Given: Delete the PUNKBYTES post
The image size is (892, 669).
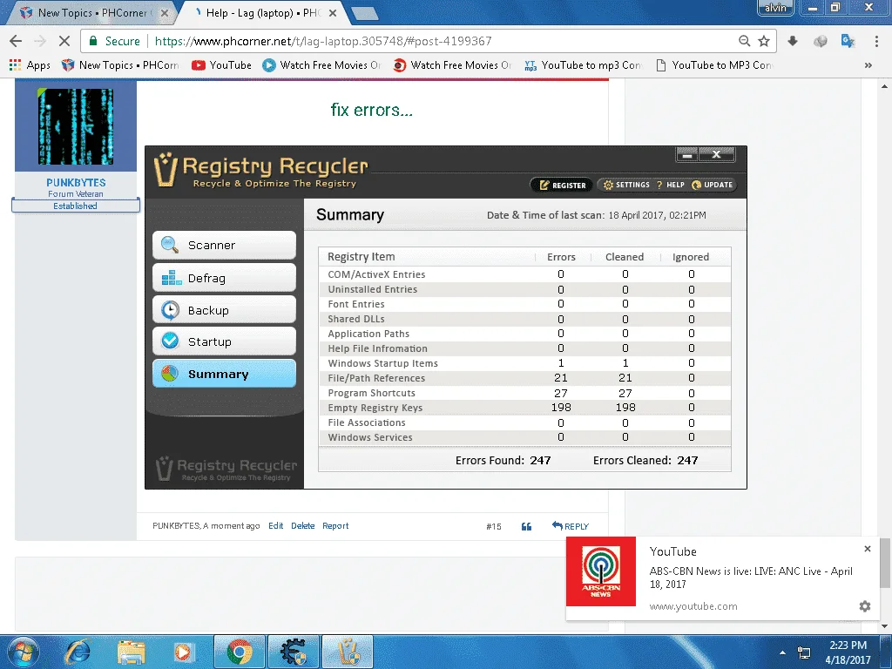Looking at the screenshot, I should 302,525.
